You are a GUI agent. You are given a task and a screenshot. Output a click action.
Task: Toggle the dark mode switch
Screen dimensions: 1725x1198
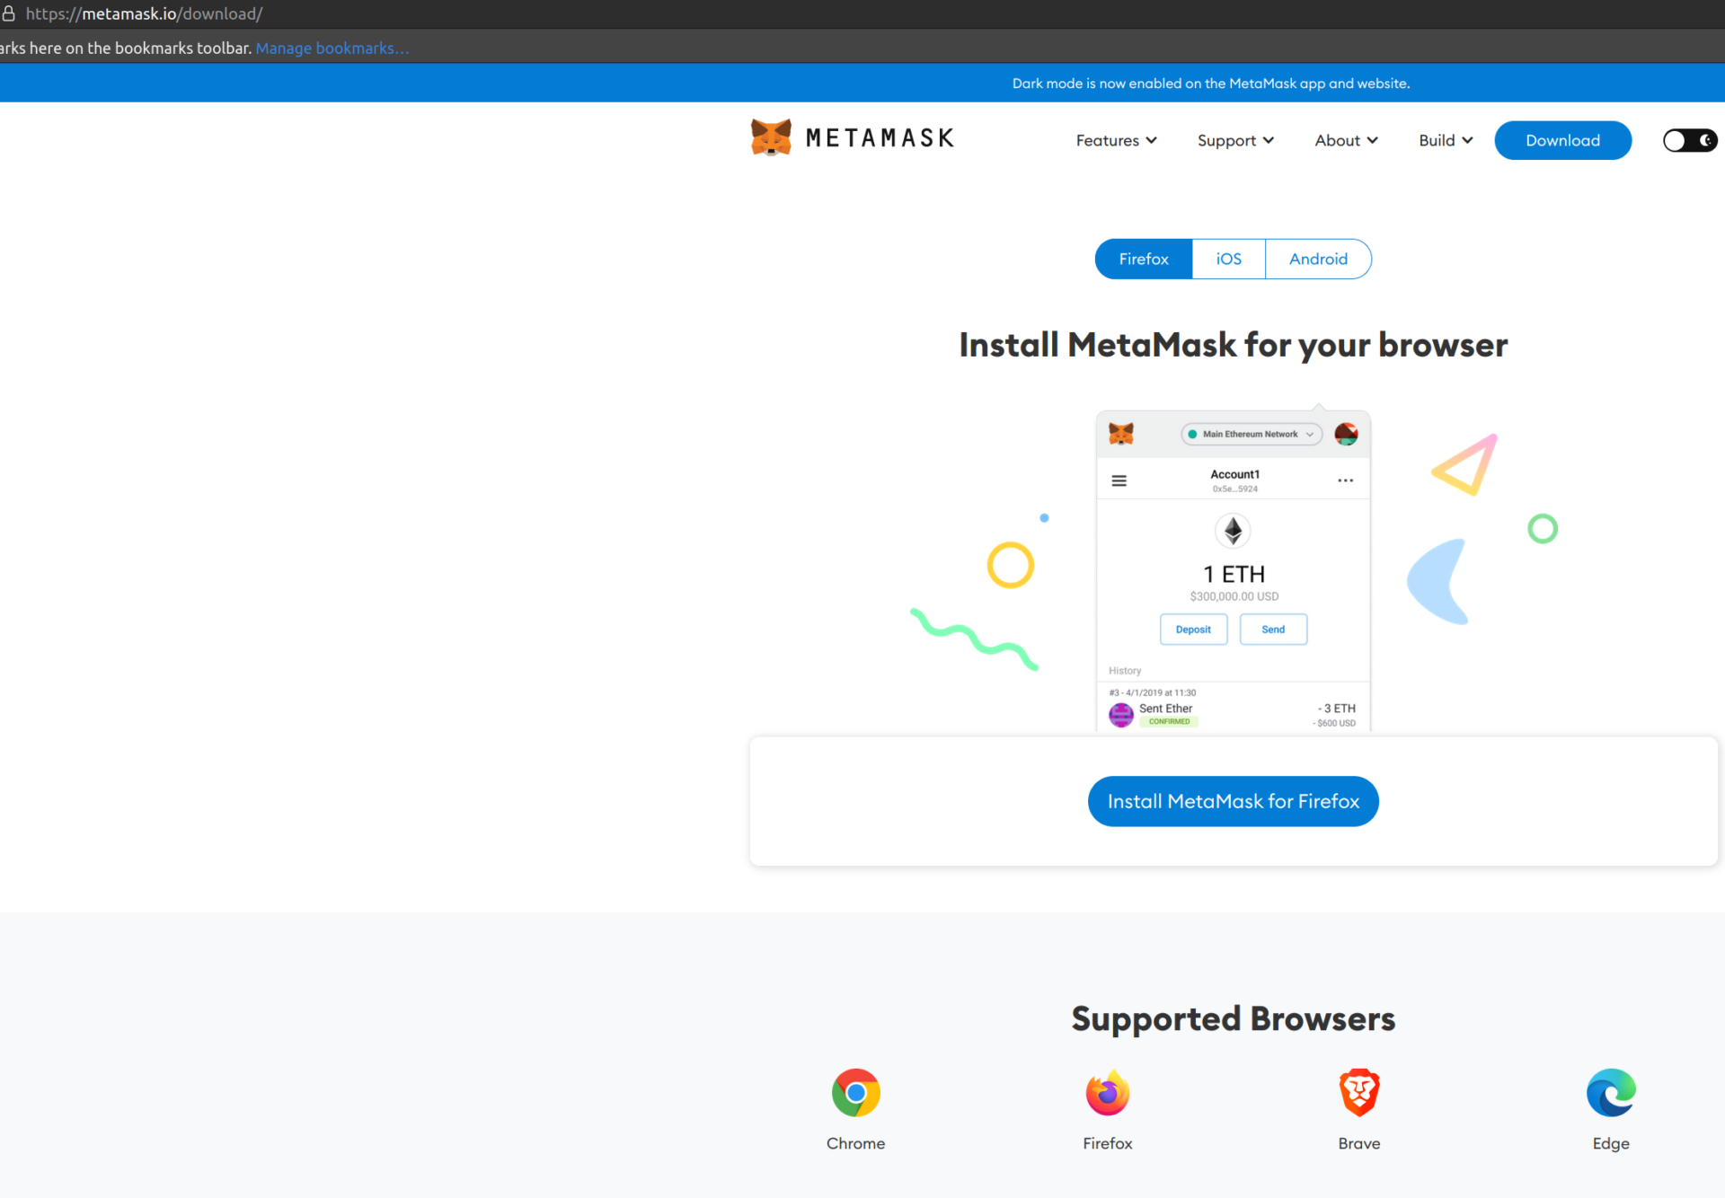click(x=1689, y=140)
